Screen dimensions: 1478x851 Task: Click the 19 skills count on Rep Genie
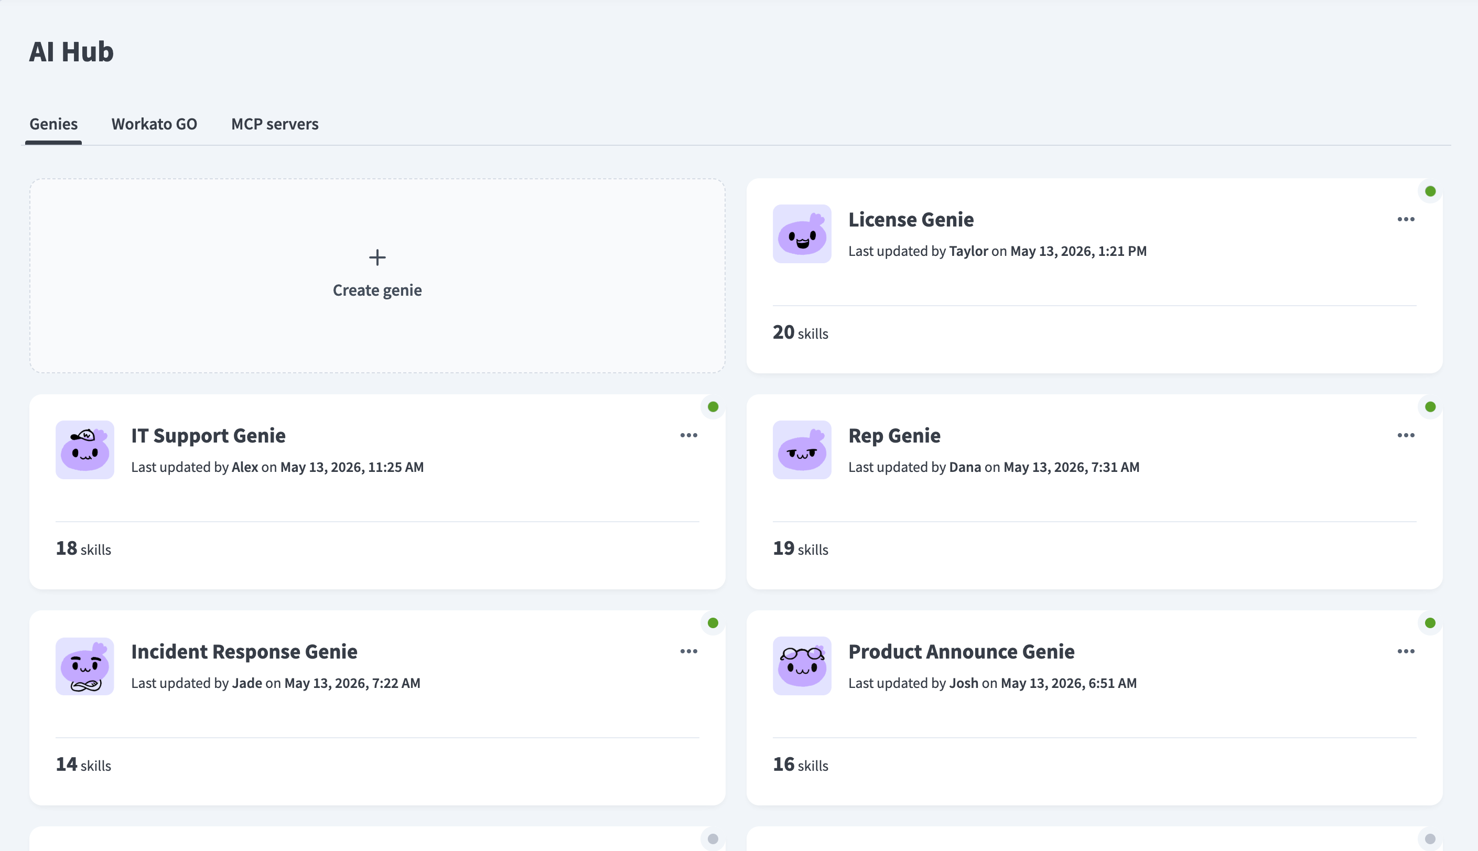(800, 549)
